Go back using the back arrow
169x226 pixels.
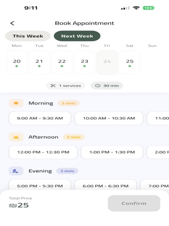click(12, 23)
